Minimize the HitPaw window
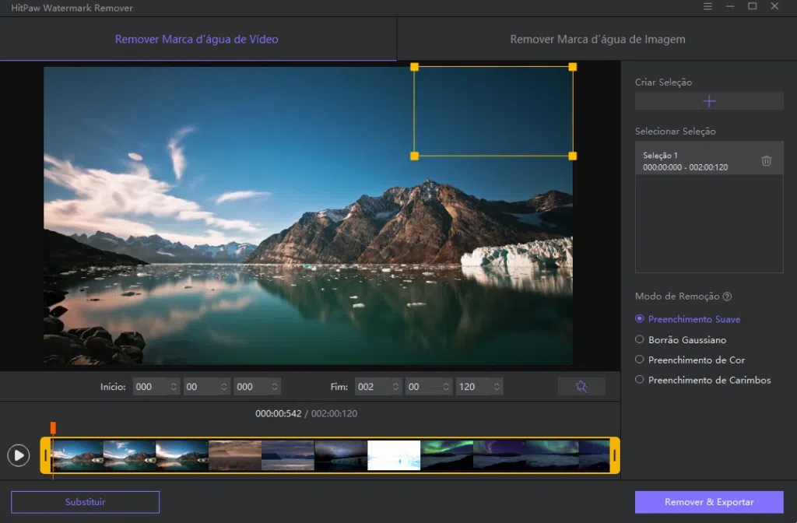 (730, 6)
